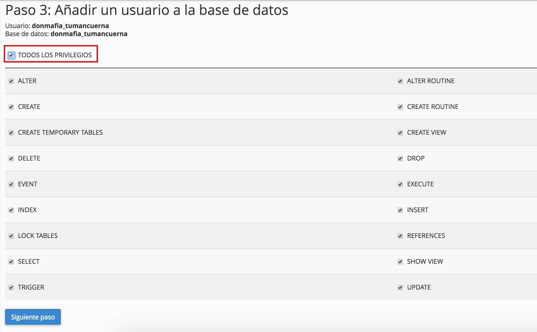Toggle the EVENT privilege checkbox
The height and width of the screenshot is (332, 537).
click(11, 184)
